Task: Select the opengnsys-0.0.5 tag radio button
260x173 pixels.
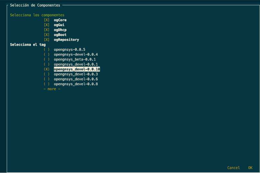Action: click(x=47, y=50)
